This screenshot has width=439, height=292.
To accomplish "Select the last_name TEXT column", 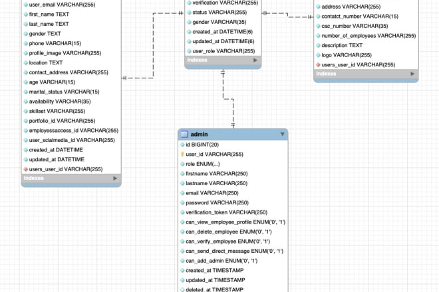I will 49,24.
